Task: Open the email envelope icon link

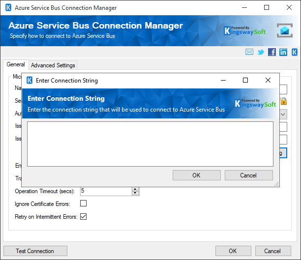Action: (x=249, y=52)
